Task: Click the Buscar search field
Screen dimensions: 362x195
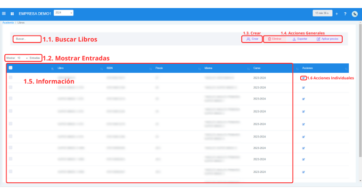Action: tap(27, 39)
